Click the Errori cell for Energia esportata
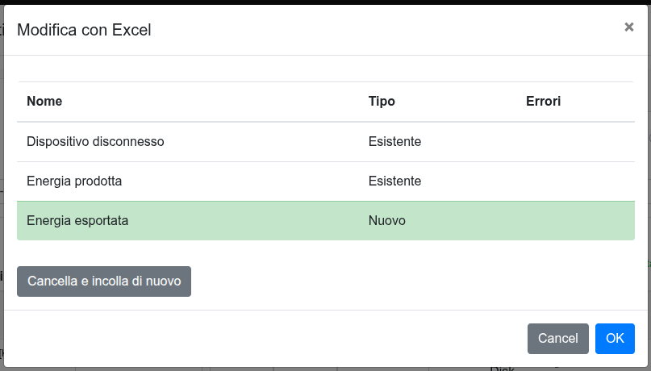Image resolution: width=651 pixels, height=371 pixels. coord(574,220)
